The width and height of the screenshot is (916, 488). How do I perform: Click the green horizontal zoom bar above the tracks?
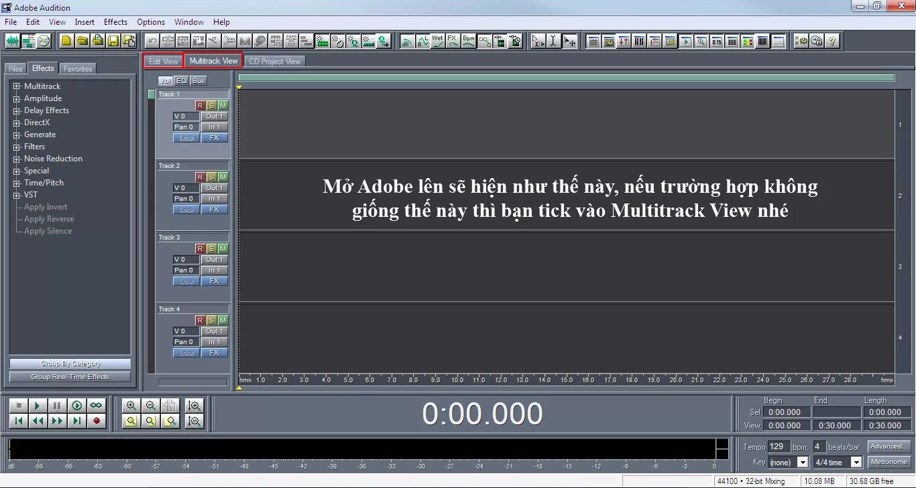(x=567, y=78)
